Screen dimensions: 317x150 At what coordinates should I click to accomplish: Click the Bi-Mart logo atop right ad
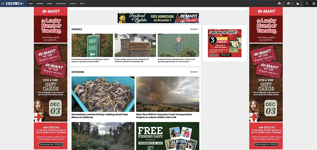pyautogui.click(x=267, y=11)
